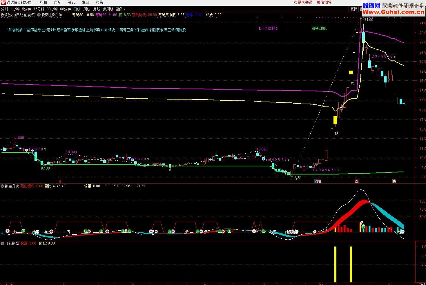The height and width of the screenshot is (285, 426).
Task: Open the 交易 menu
Action: click(99, 2)
